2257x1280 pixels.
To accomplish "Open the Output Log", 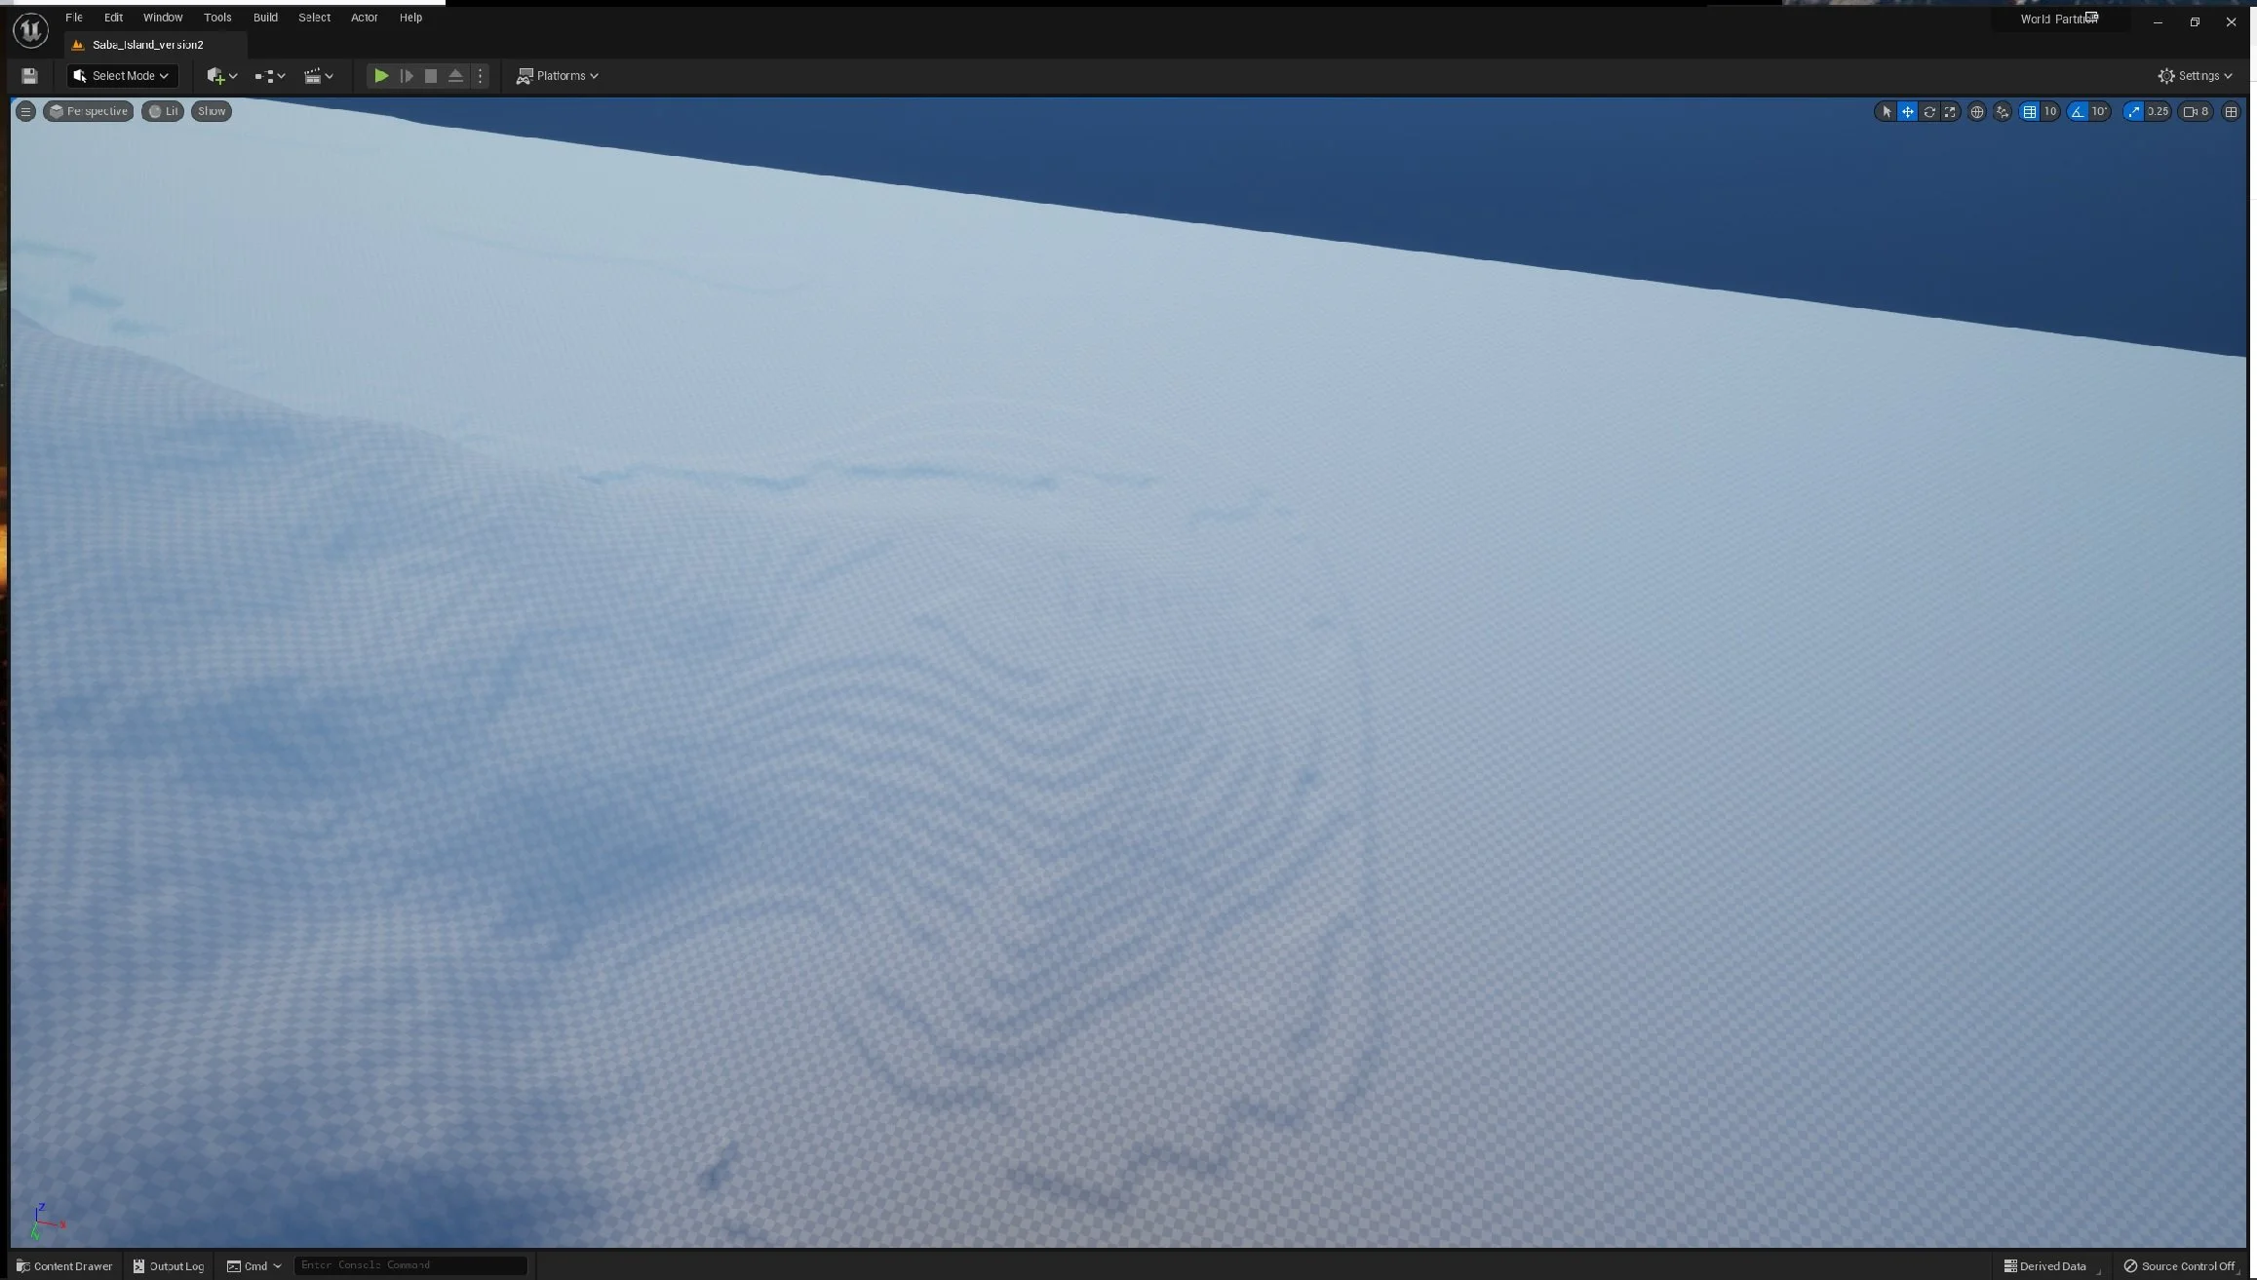I will pos(169,1266).
